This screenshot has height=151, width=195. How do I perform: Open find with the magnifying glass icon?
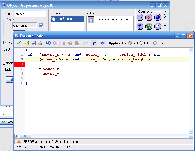point(85,43)
